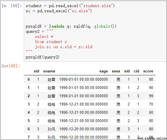Click the lambda keyword in code

[57, 26]
